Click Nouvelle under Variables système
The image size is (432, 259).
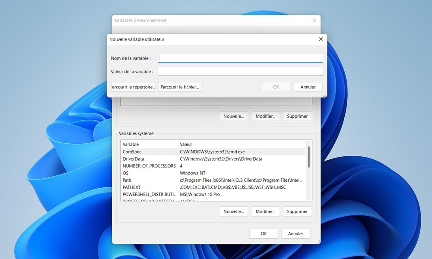(x=233, y=212)
